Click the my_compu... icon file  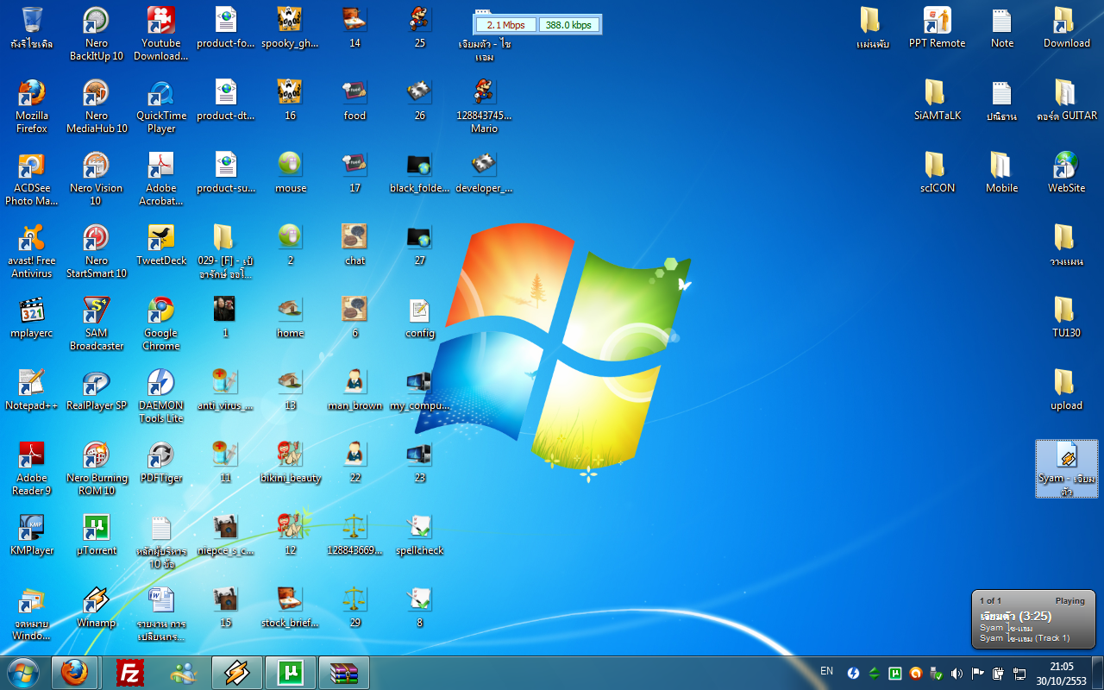pyautogui.click(x=420, y=389)
